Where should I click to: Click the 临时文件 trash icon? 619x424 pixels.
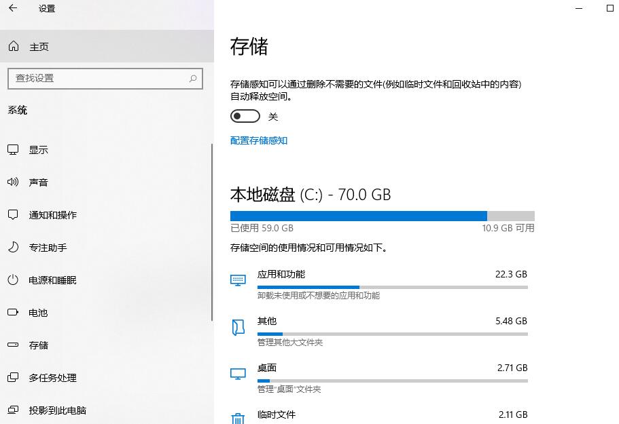238,419
